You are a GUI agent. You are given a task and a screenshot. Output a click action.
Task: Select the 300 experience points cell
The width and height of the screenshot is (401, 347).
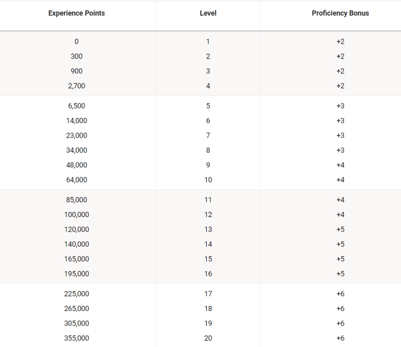tap(76, 56)
